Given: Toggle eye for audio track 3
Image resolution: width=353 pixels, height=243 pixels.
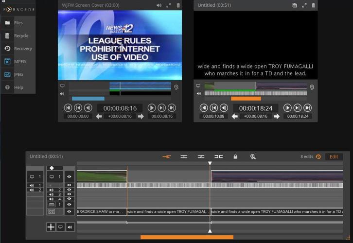Looking at the screenshot, I should click(x=69, y=194).
